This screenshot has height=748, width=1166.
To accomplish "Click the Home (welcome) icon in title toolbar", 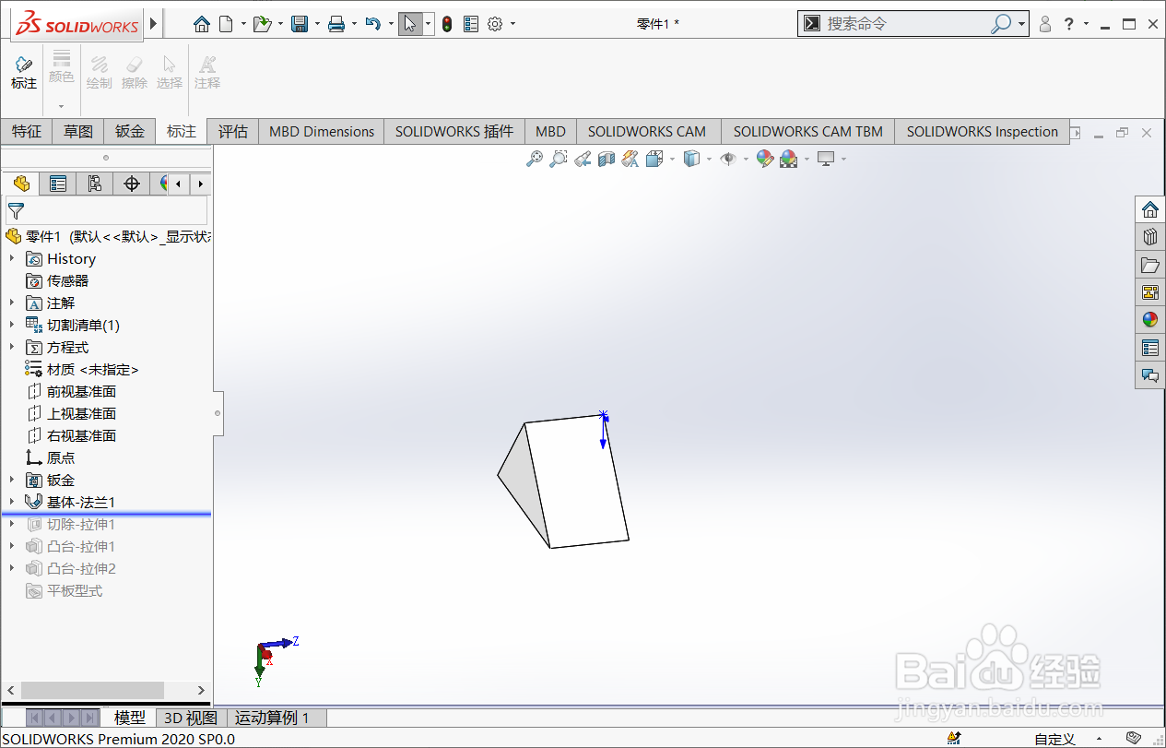I will [x=202, y=24].
